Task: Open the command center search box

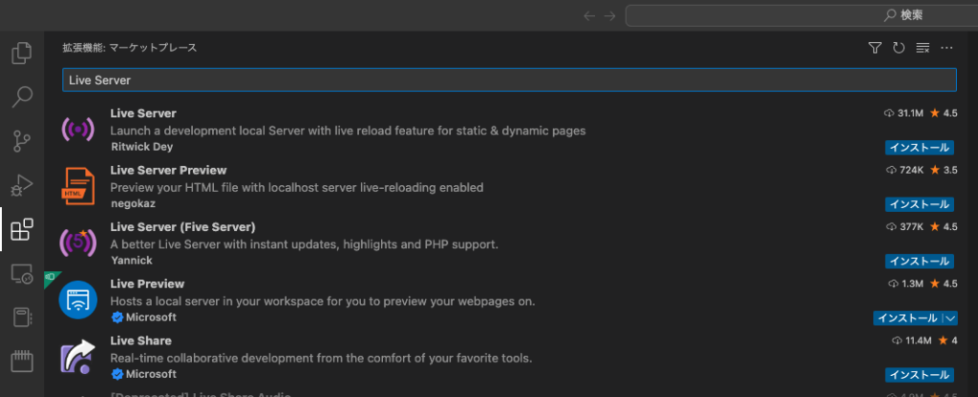Action: coord(800,15)
